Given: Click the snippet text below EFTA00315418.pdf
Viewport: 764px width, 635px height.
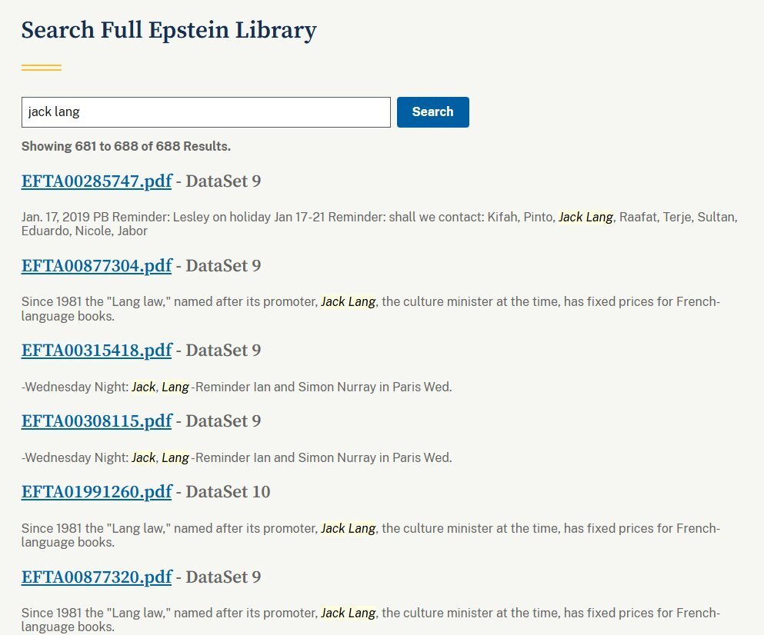Looking at the screenshot, I should coord(236,387).
